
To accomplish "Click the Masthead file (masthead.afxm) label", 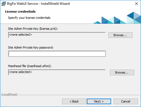I will [30, 66].
